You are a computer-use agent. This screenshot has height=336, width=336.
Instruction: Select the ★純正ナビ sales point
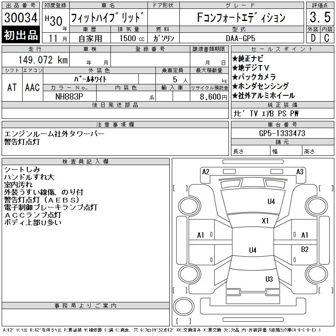tap(249, 59)
